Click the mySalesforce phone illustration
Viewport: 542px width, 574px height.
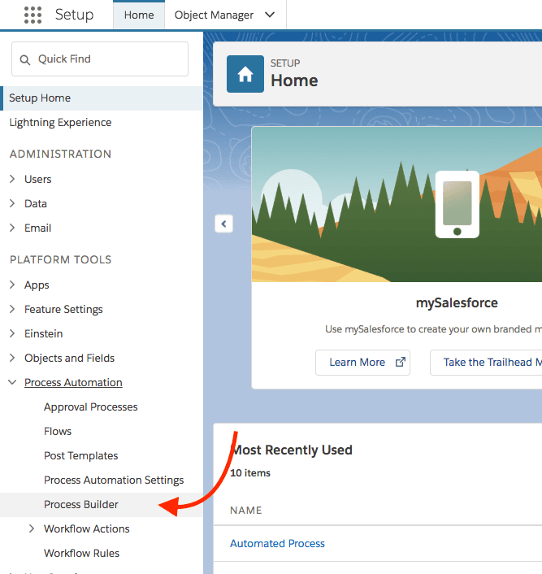coord(457,203)
